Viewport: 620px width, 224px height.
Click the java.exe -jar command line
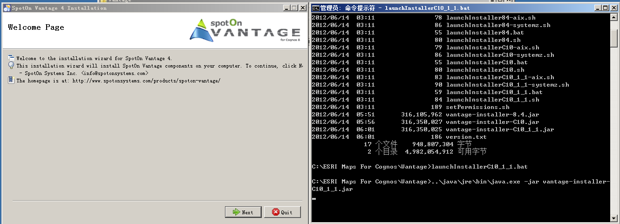click(x=460, y=185)
